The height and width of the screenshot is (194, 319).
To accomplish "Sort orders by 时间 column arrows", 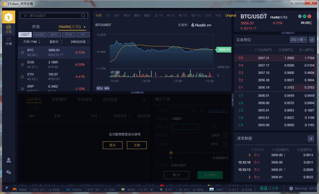I will (x=64, y=116).
